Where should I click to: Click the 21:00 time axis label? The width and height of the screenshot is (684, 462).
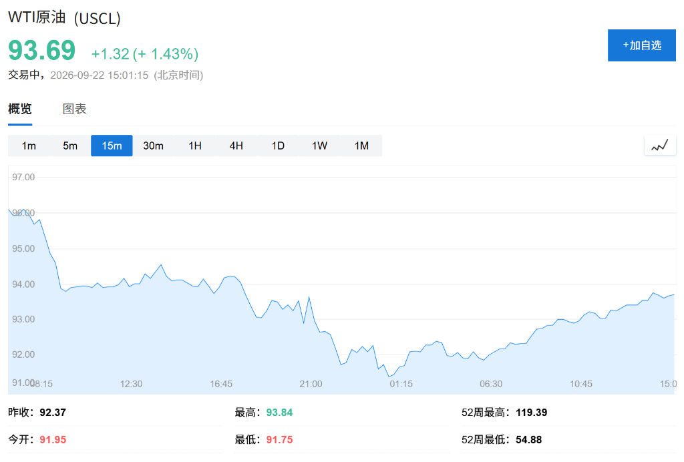[311, 384]
